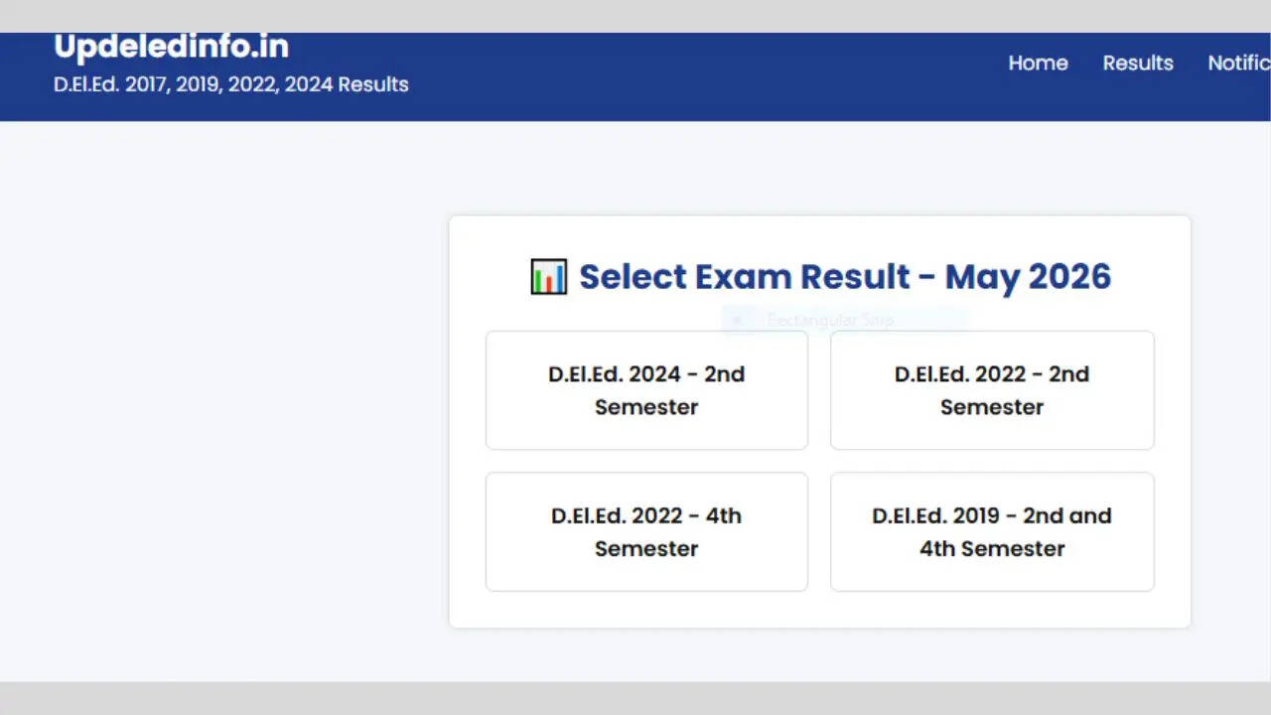1271x715 pixels.
Task: Click the 'Select Exam Result - May 2026' heading
Action: coord(820,277)
